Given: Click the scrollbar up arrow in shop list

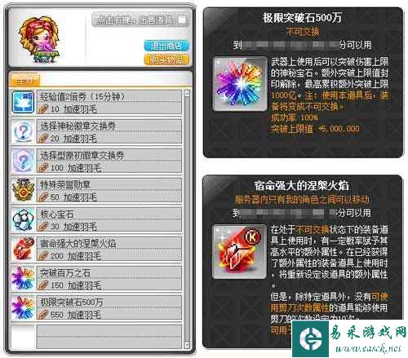Looking at the screenshot, I should [x=187, y=94].
